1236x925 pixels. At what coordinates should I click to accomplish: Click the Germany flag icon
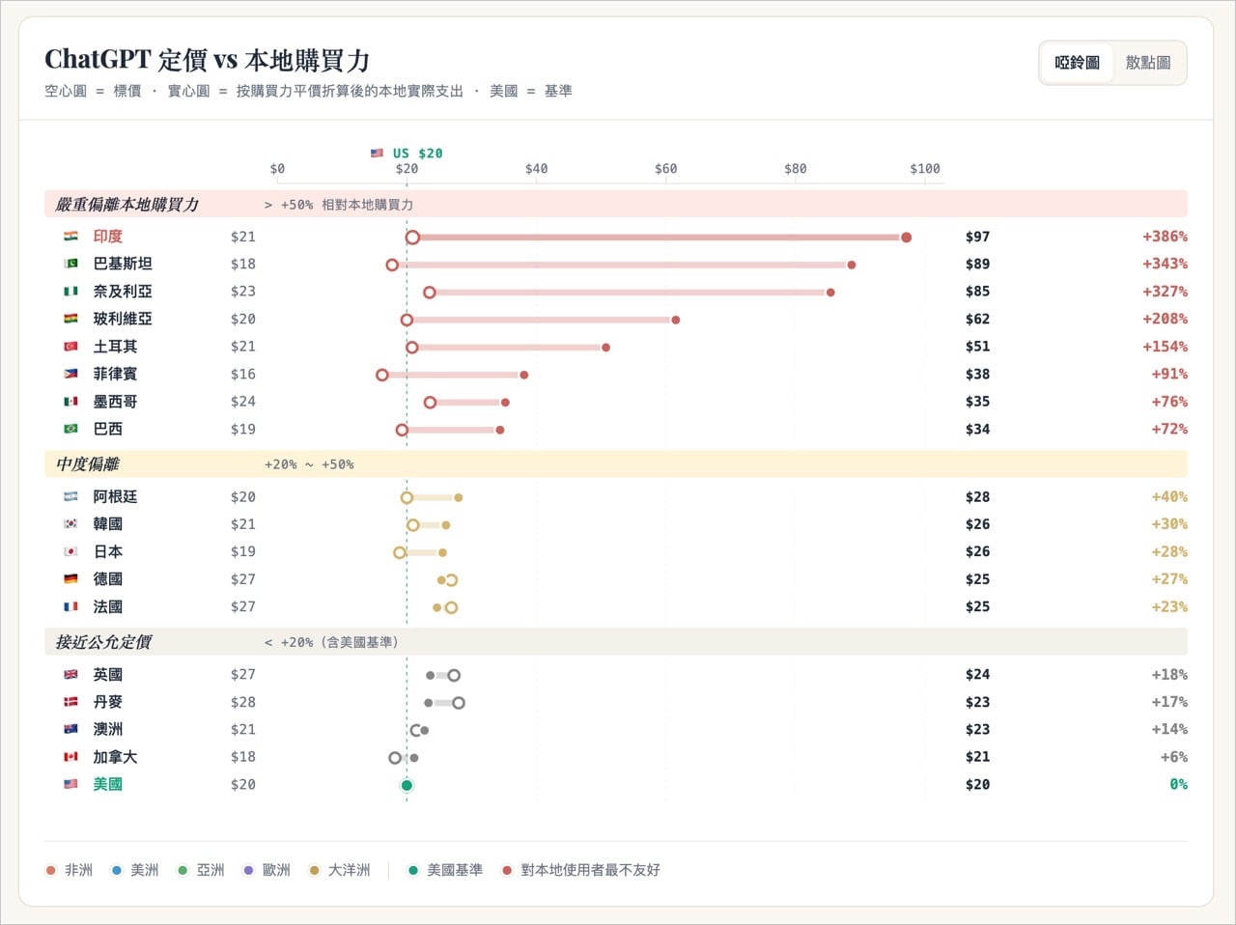coord(70,579)
